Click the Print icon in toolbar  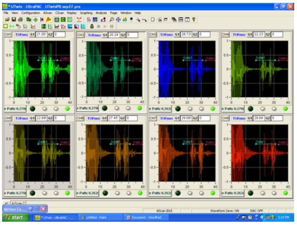point(20,19)
